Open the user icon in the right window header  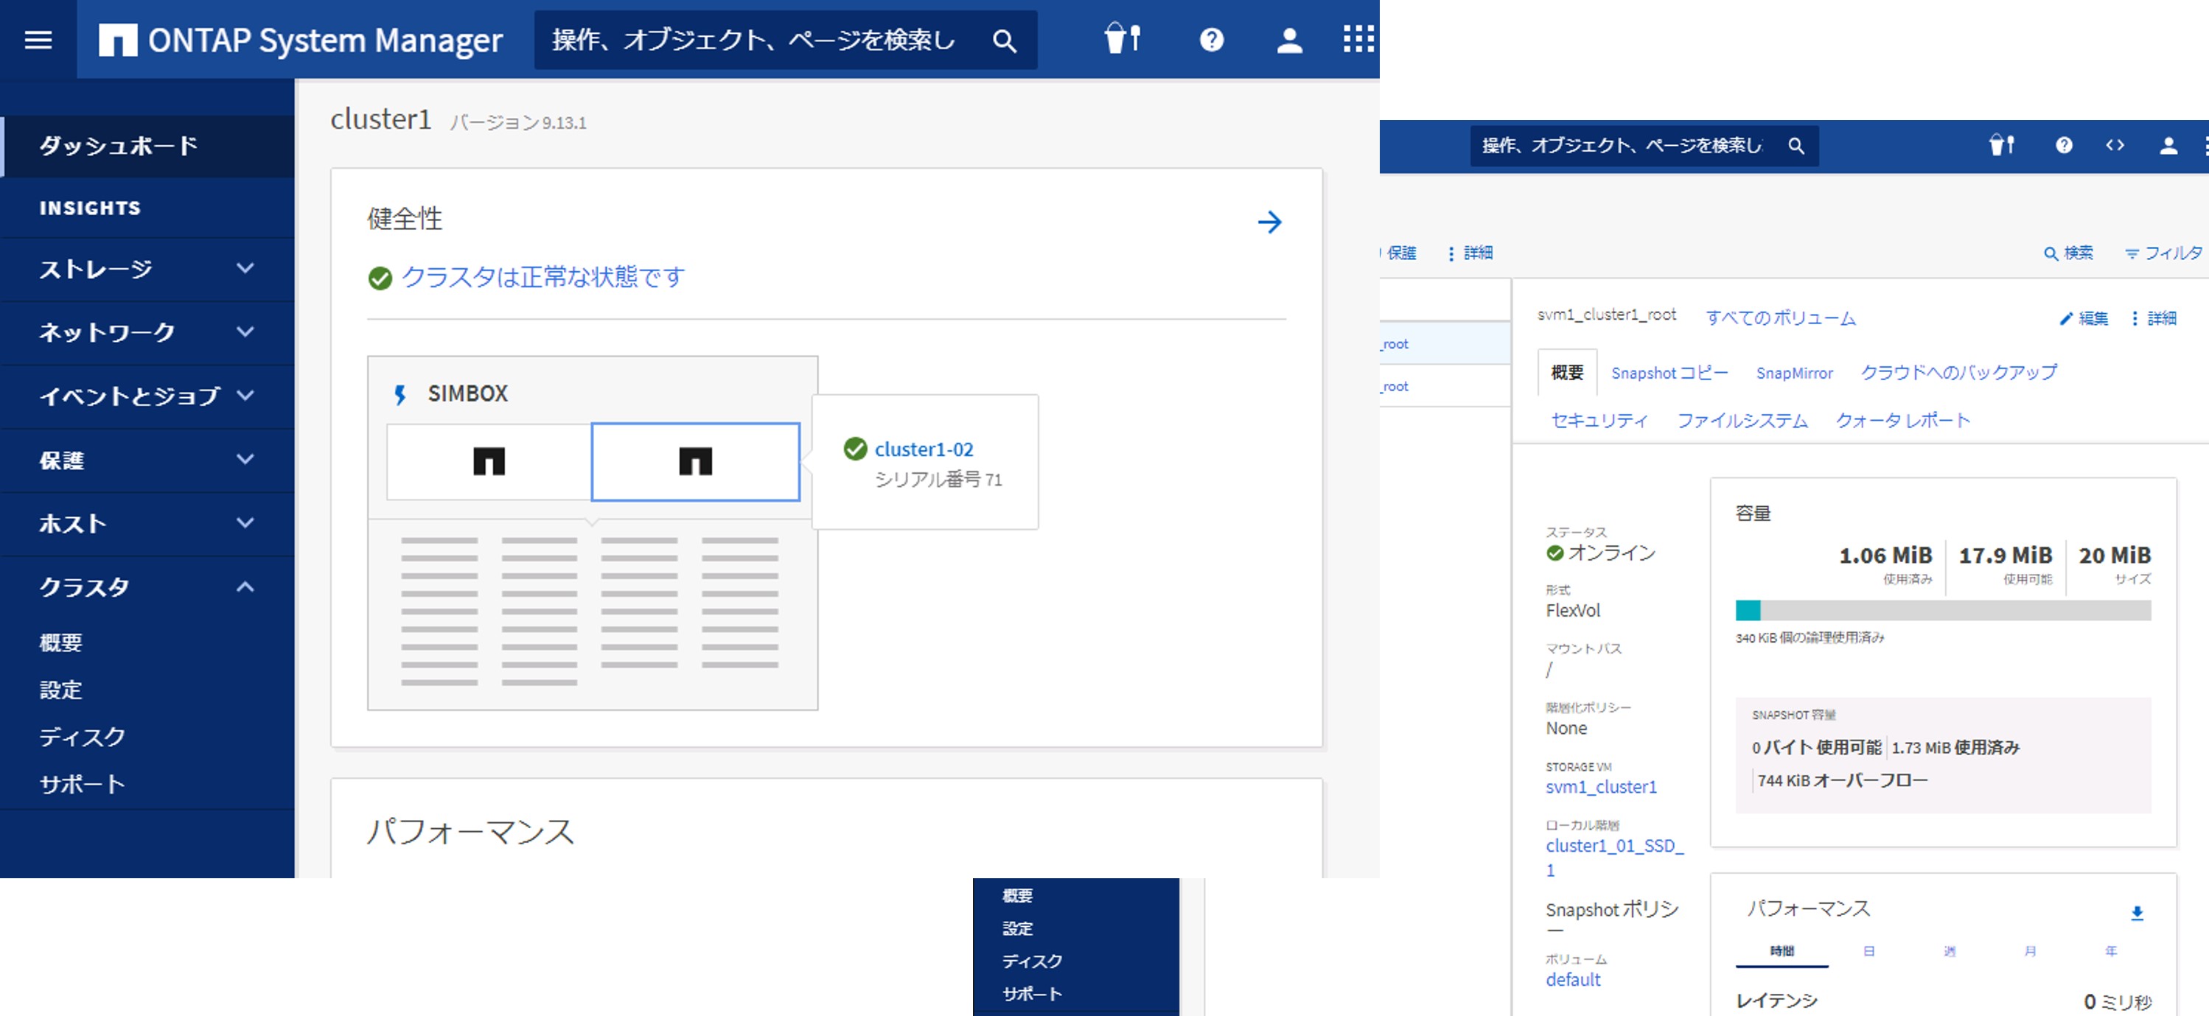(x=2168, y=146)
